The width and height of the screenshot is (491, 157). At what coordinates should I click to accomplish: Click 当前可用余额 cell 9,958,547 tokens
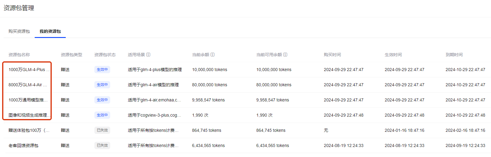[272, 100]
